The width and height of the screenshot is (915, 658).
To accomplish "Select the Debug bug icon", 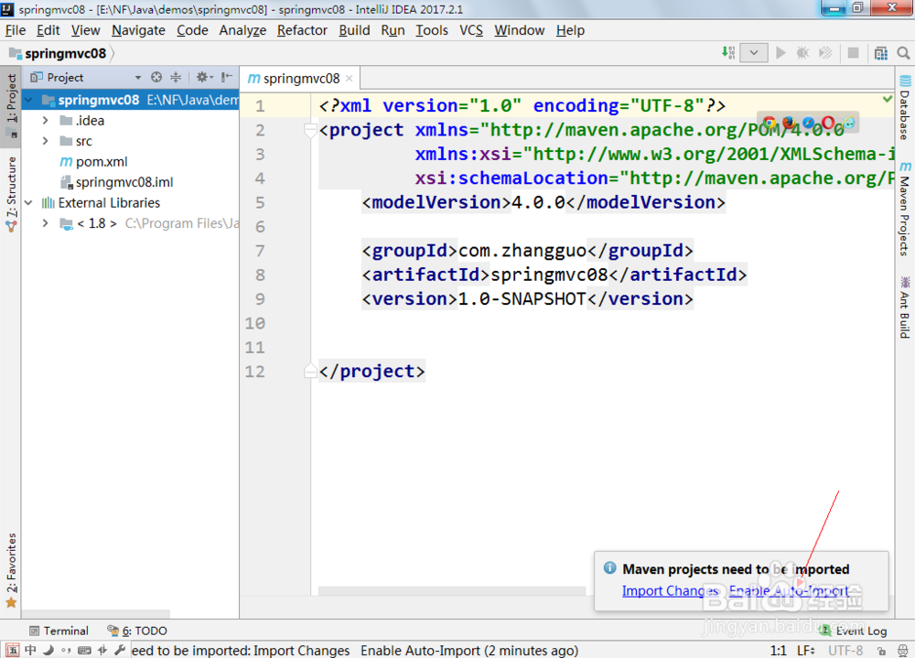I will pos(801,52).
